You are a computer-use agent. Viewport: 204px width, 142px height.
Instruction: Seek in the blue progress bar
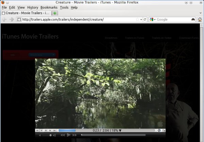[x=107, y=130]
